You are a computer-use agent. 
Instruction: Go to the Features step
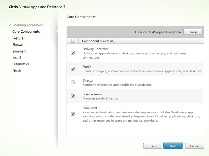19,38
